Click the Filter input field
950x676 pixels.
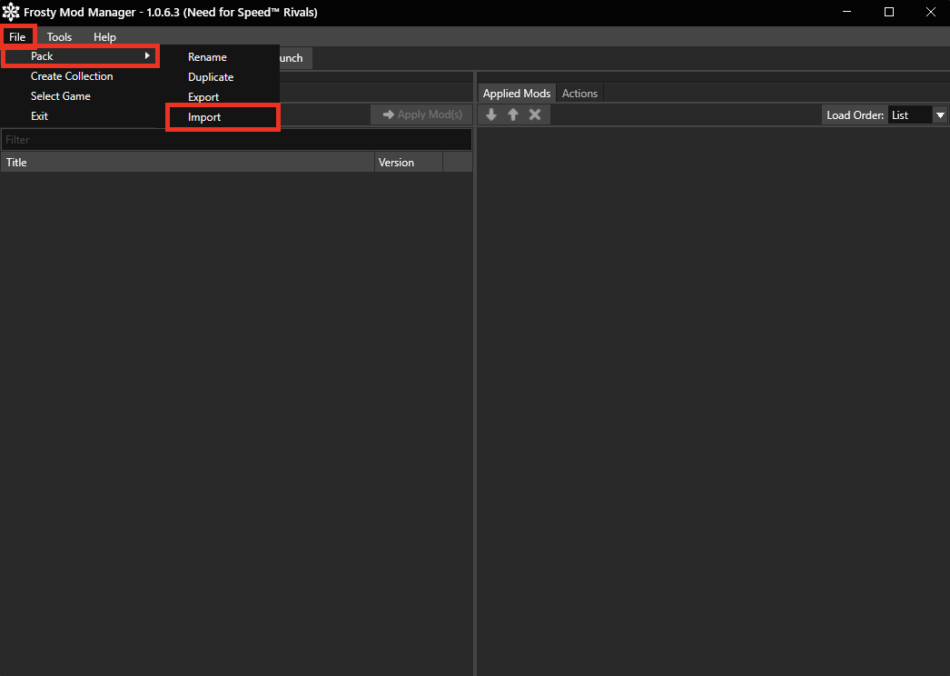tap(236, 140)
